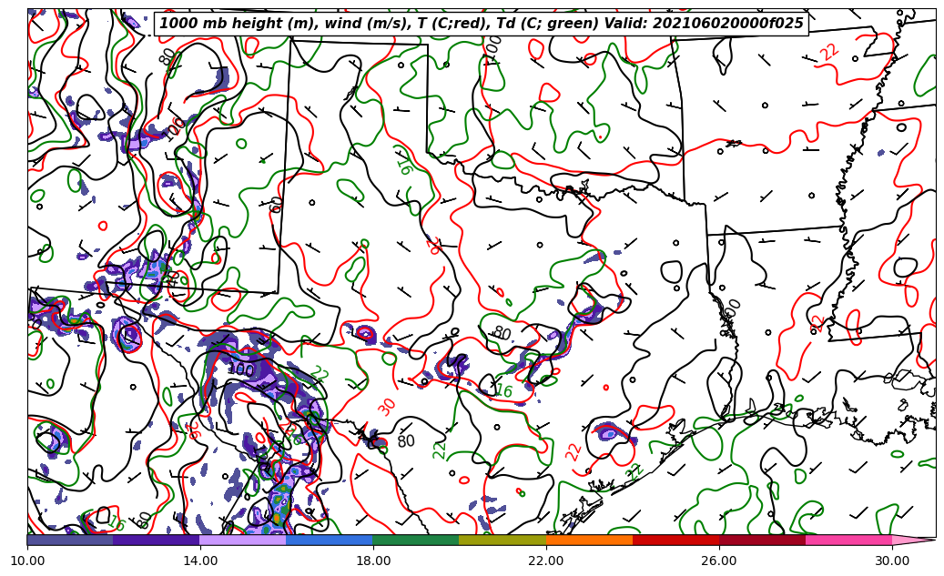944x576 pixels.
Task: Select the orange colorbar segment
Action: coord(589,540)
